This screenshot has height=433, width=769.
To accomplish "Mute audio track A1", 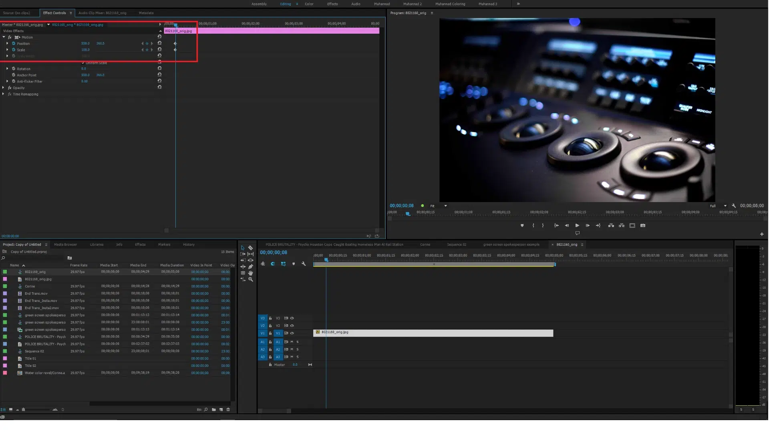I will 292,342.
